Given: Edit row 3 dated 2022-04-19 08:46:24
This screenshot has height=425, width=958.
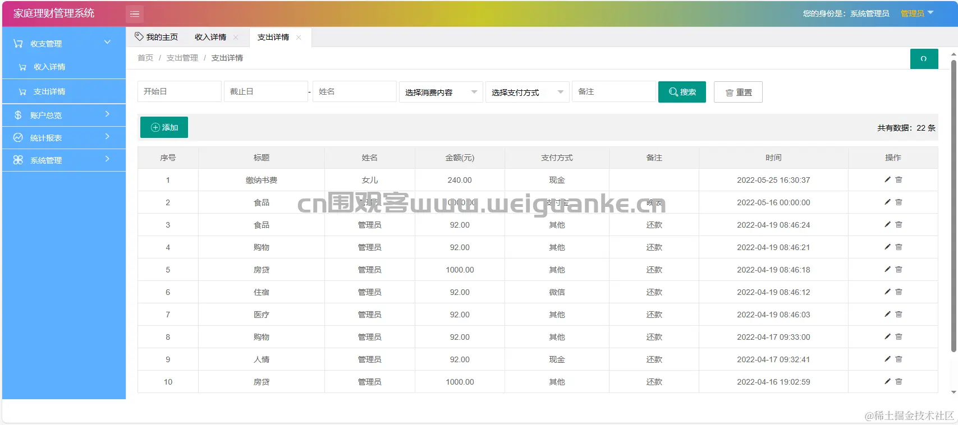Looking at the screenshot, I should pyautogui.click(x=887, y=224).
